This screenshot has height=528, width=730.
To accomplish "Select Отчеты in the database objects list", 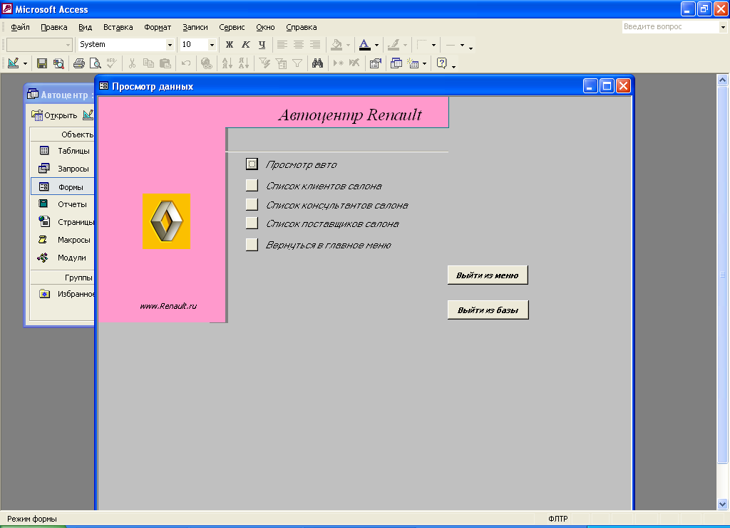I will 63,204.
